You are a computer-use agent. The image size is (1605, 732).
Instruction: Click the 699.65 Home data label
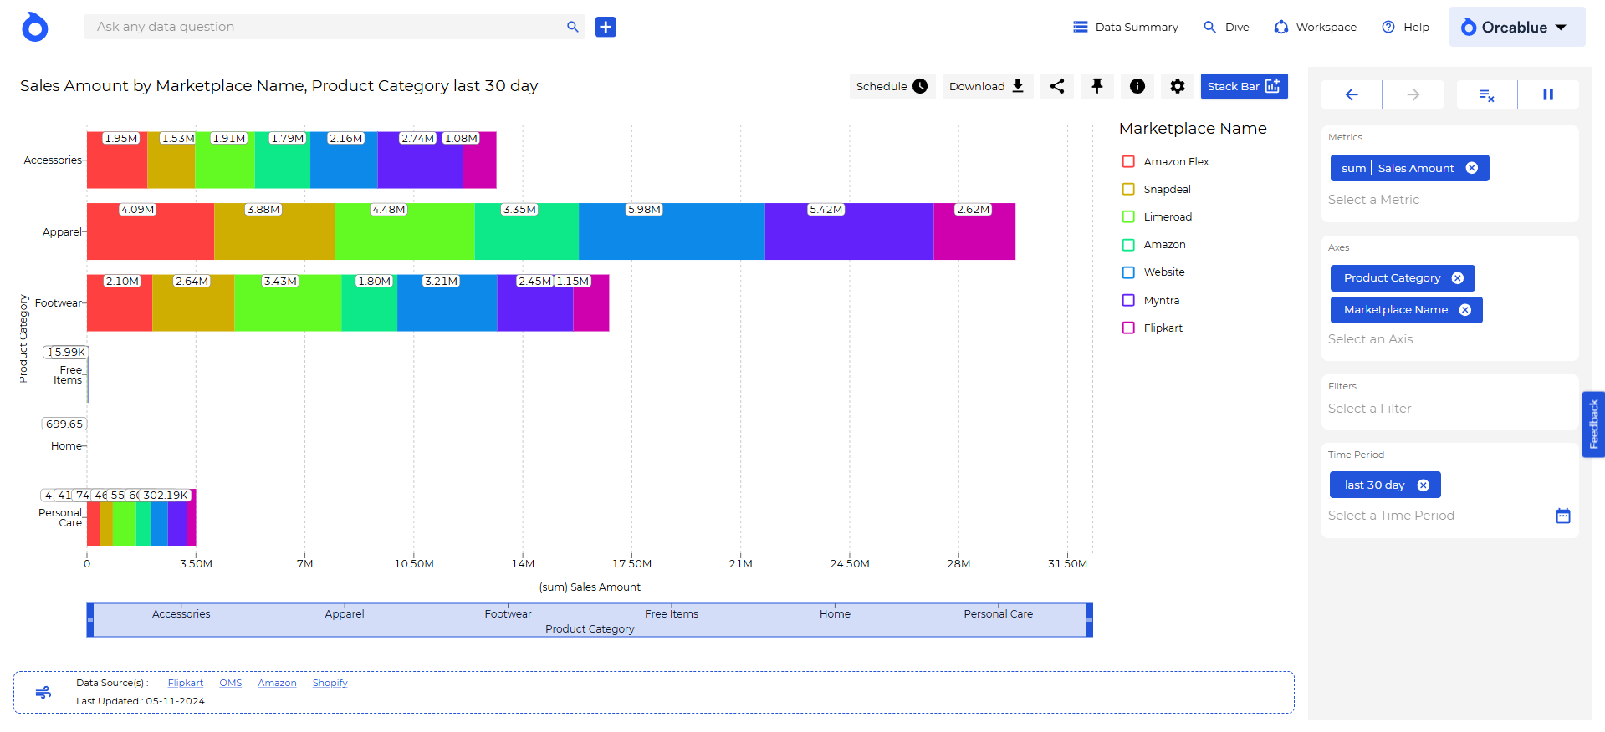point(64,424)
